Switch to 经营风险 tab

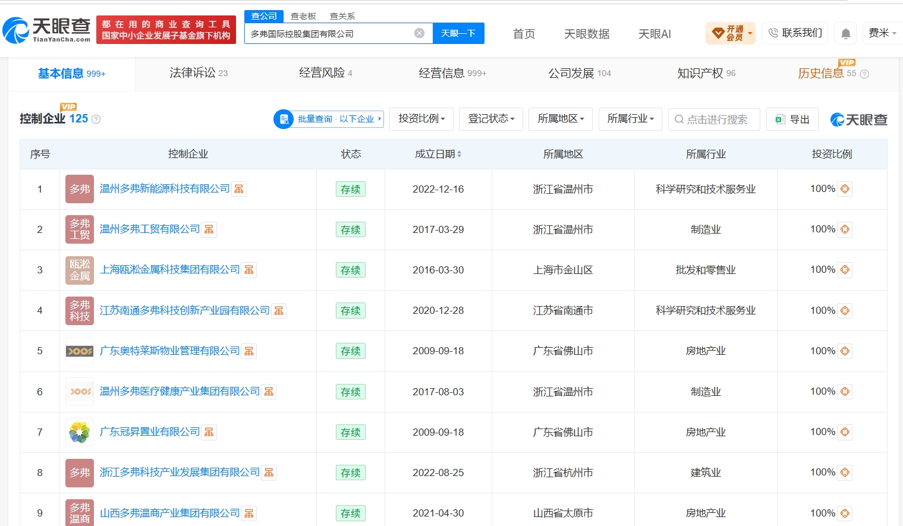point(326,73)
